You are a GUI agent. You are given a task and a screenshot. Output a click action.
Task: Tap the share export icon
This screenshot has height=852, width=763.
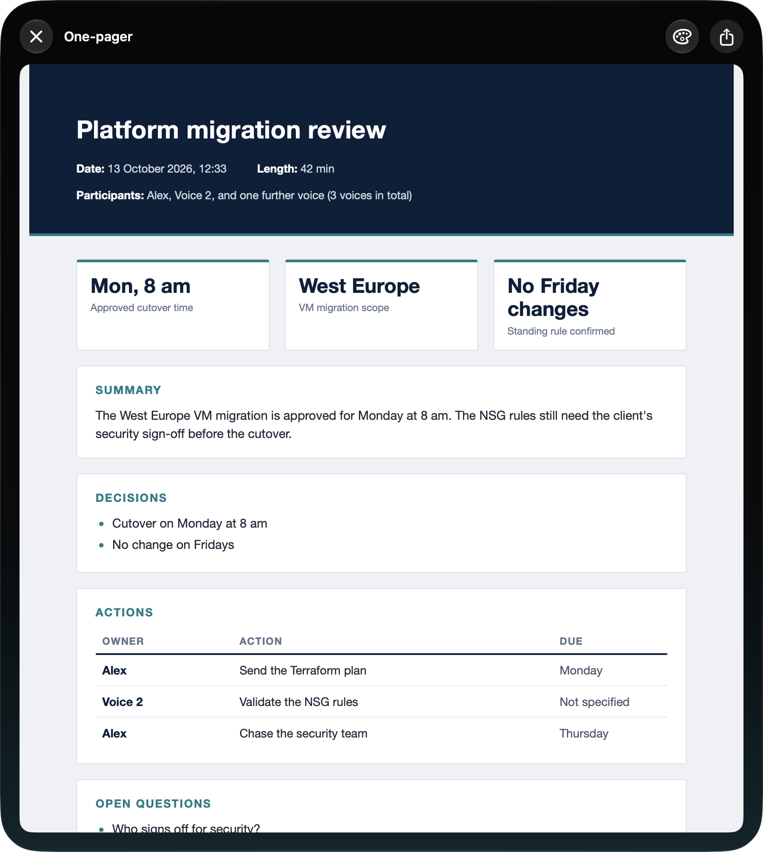pyautogui.click(x=726, y=36)
